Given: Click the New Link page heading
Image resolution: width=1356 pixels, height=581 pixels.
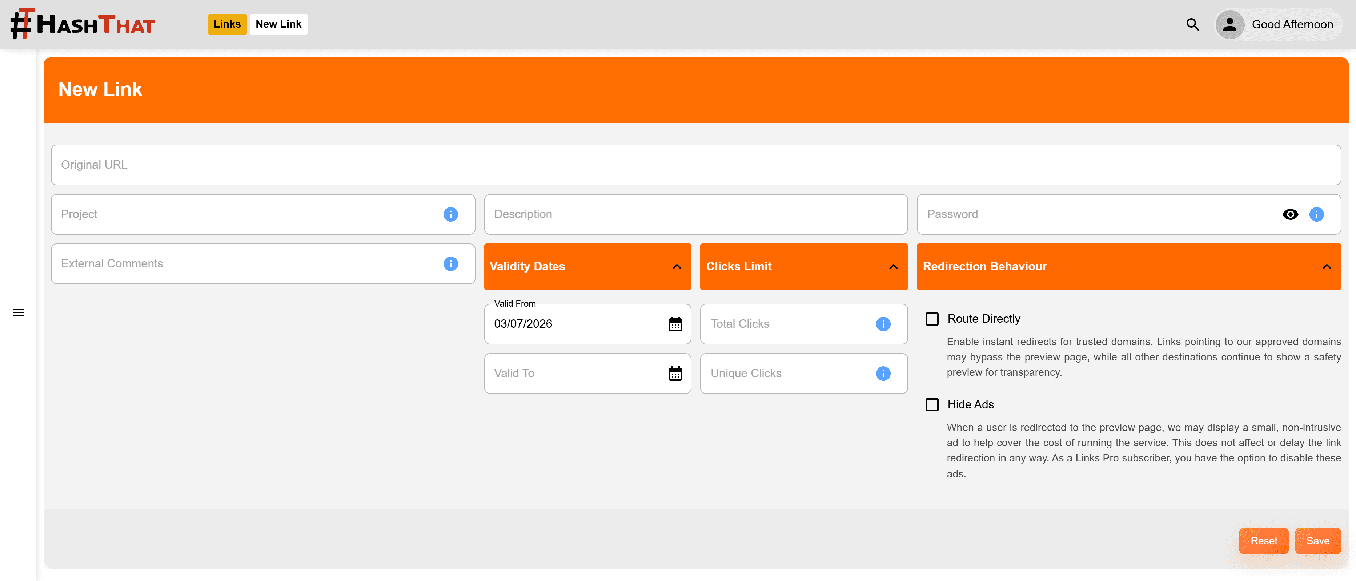Looking at the screenshot, I should 101,89.
